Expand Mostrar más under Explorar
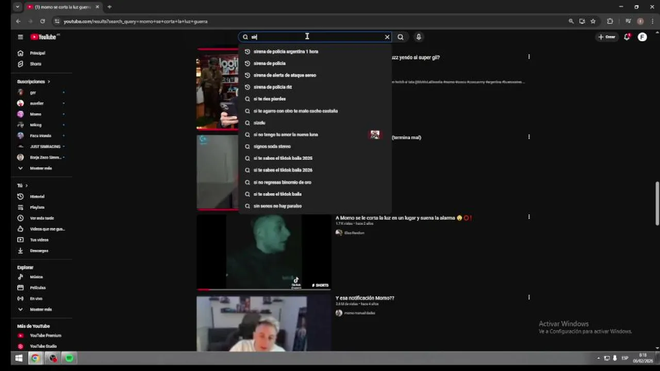Screen dimensions: 660x371 click(x=41, y=310)
